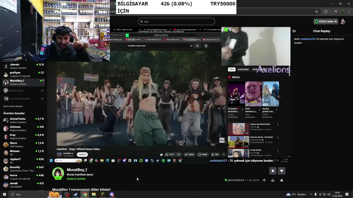The image size is (353, 198).
Task: Toggle notifications bell for MuratBey_1
Action: (273, 171)
